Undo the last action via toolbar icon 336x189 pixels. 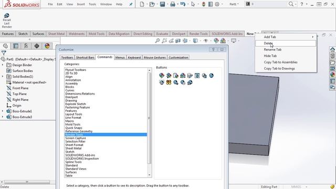(x=183, y=4)
